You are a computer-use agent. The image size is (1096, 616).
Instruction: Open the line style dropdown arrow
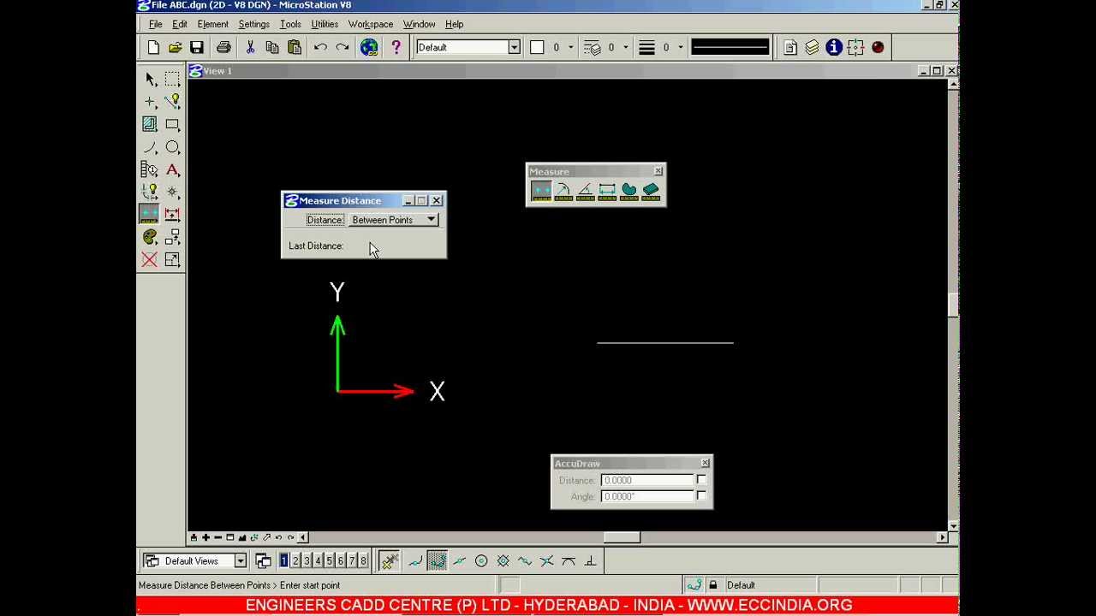[x=625, y=47]
